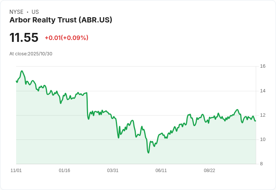The image size is (276, 190).
Task: Click the leftmost start of the price line
Action: [16, 81]
